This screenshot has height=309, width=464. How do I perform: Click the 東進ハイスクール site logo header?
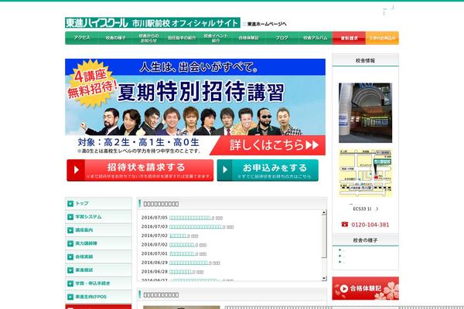(152, 22)
